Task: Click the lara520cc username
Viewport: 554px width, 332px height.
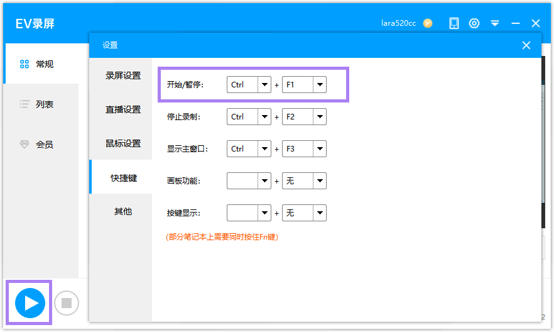Action: tap(398, 23)
